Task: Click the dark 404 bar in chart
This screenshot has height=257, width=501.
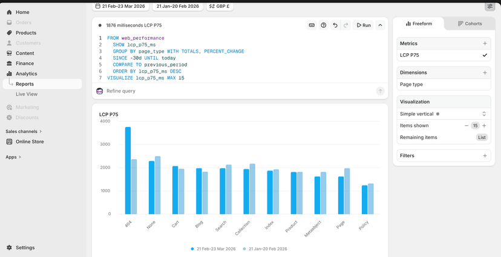Action: [128, 171]
